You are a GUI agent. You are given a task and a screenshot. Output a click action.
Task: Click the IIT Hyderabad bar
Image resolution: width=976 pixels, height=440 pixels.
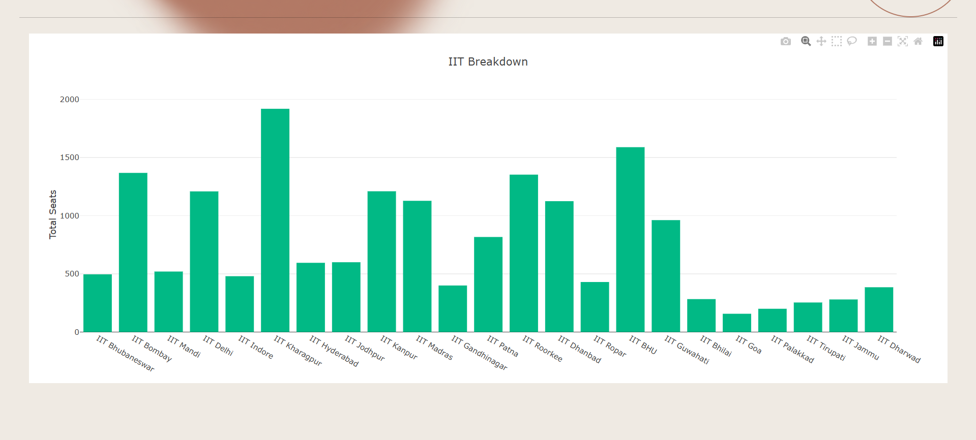click(311, 297)
